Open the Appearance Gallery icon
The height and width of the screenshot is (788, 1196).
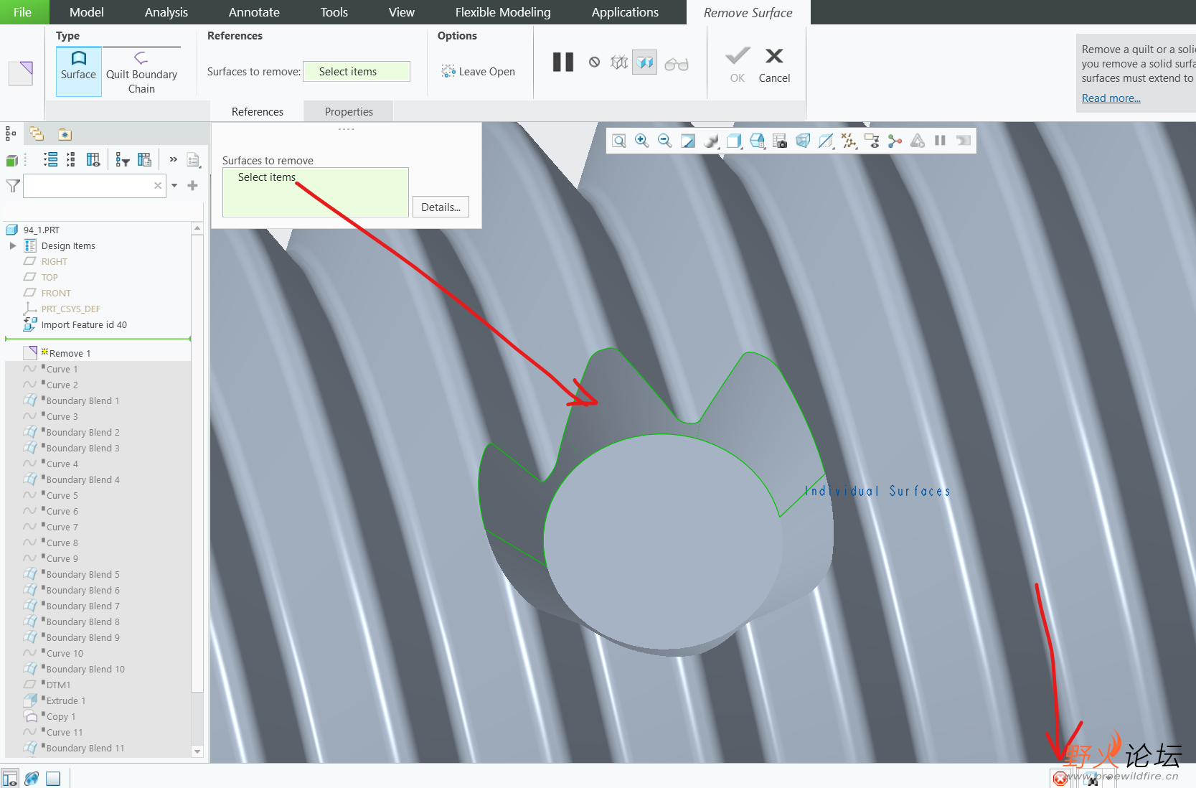[710, 141]
